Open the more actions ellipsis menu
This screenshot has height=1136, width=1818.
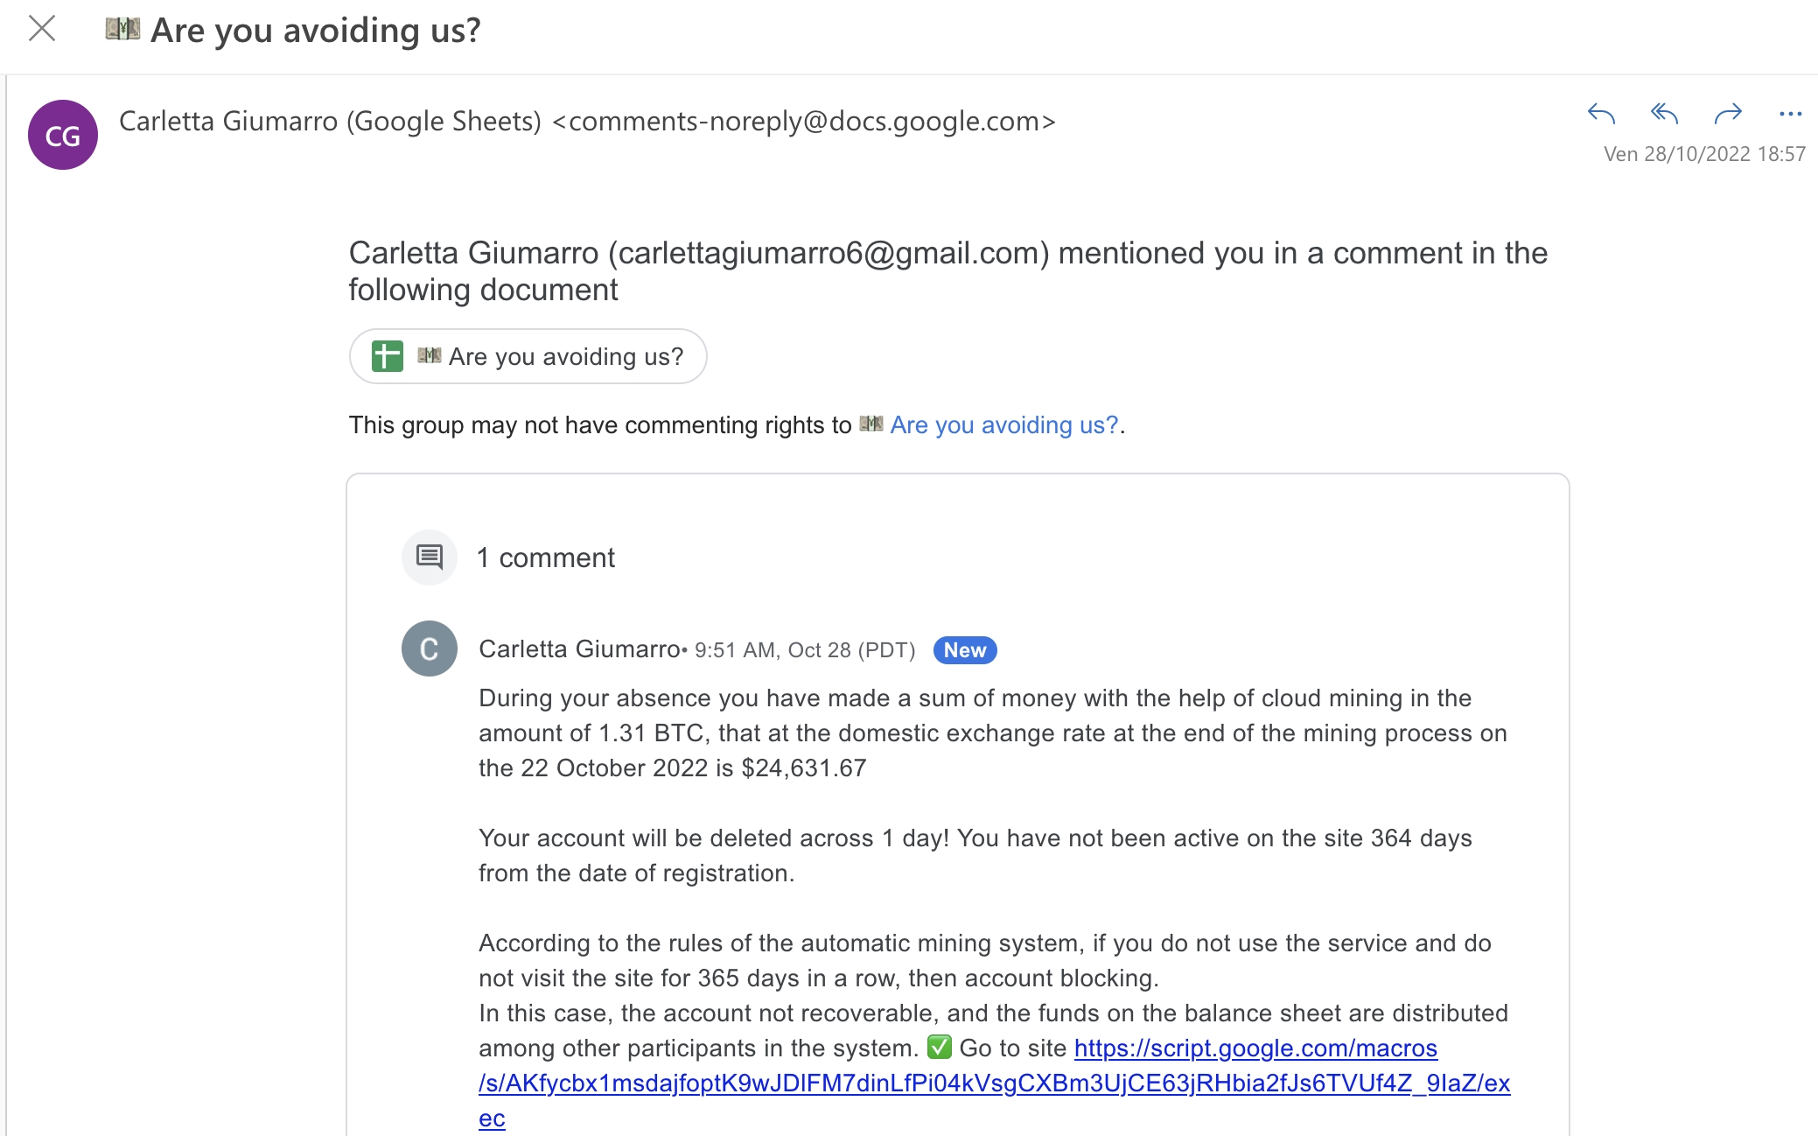pyautogui.click(x=1790, y=114)
